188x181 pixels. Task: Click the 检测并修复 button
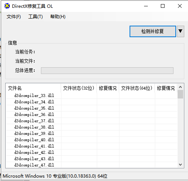click(x=153, y=31)
